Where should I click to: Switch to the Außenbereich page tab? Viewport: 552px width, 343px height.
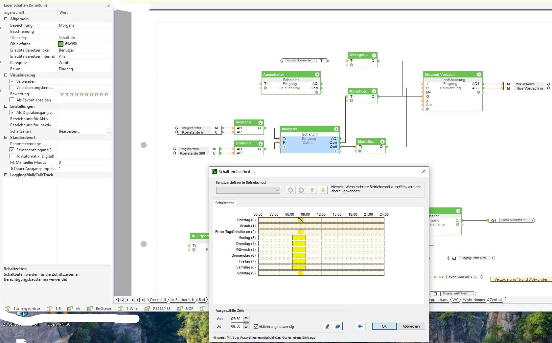click(182, 300)
